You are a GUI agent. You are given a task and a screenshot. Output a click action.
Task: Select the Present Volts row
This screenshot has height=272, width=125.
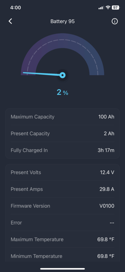pyautogui.click(x=62, y=172)
